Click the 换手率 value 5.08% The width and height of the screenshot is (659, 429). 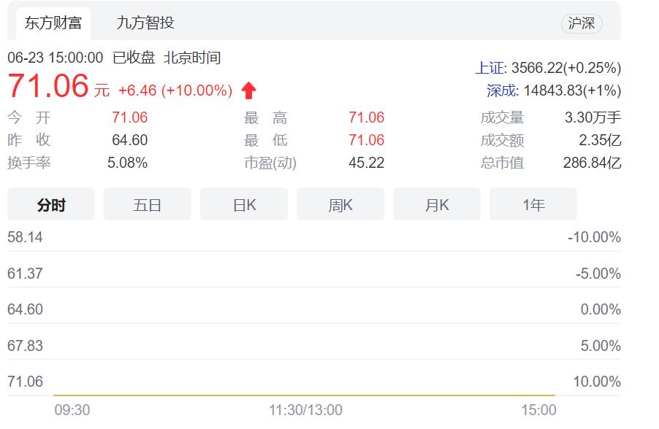coord(127,163)
